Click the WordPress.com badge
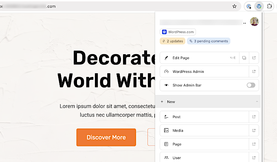277x162 pixels. 178,32
